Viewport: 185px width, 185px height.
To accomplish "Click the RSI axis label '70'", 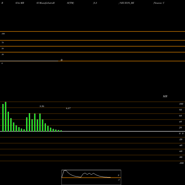I will (x=3, y=43).
